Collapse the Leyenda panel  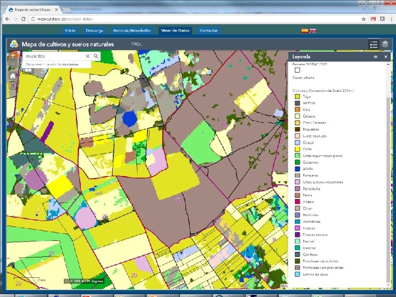(x=375, y=57)
